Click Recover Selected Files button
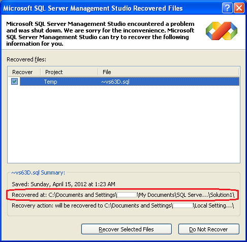Image resolution: width=247 pixels, height=242 pixels. tap(127, 229)
